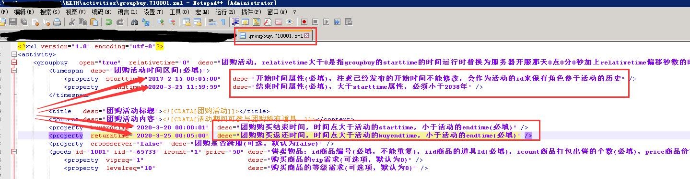Open the 搜索(S) menu
690x179 pixels.
coord(50,11)
